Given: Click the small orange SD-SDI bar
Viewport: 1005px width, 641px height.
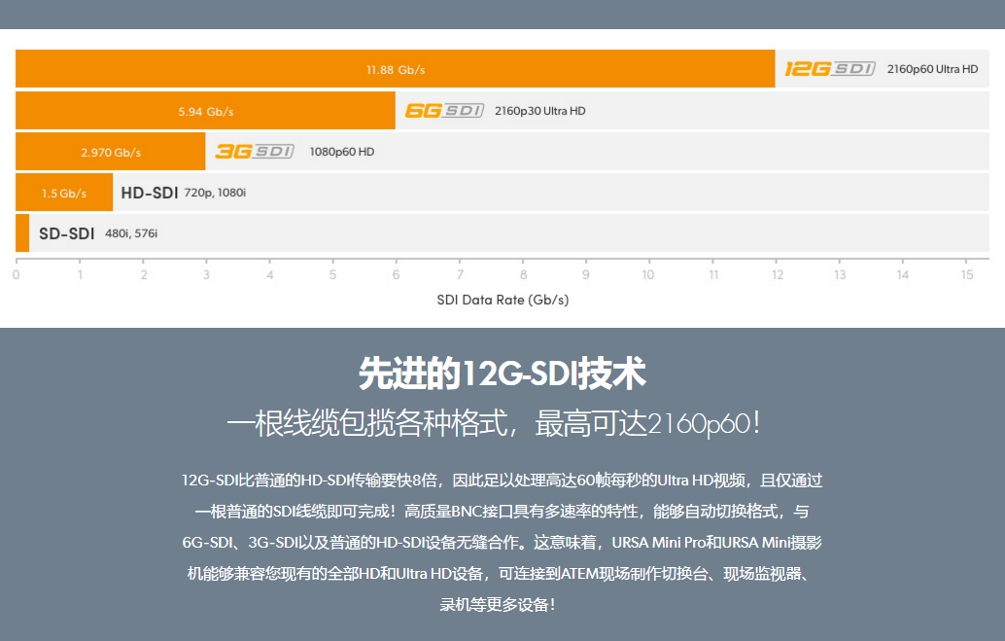Looking at the screenshot, I should coord(22,233).
